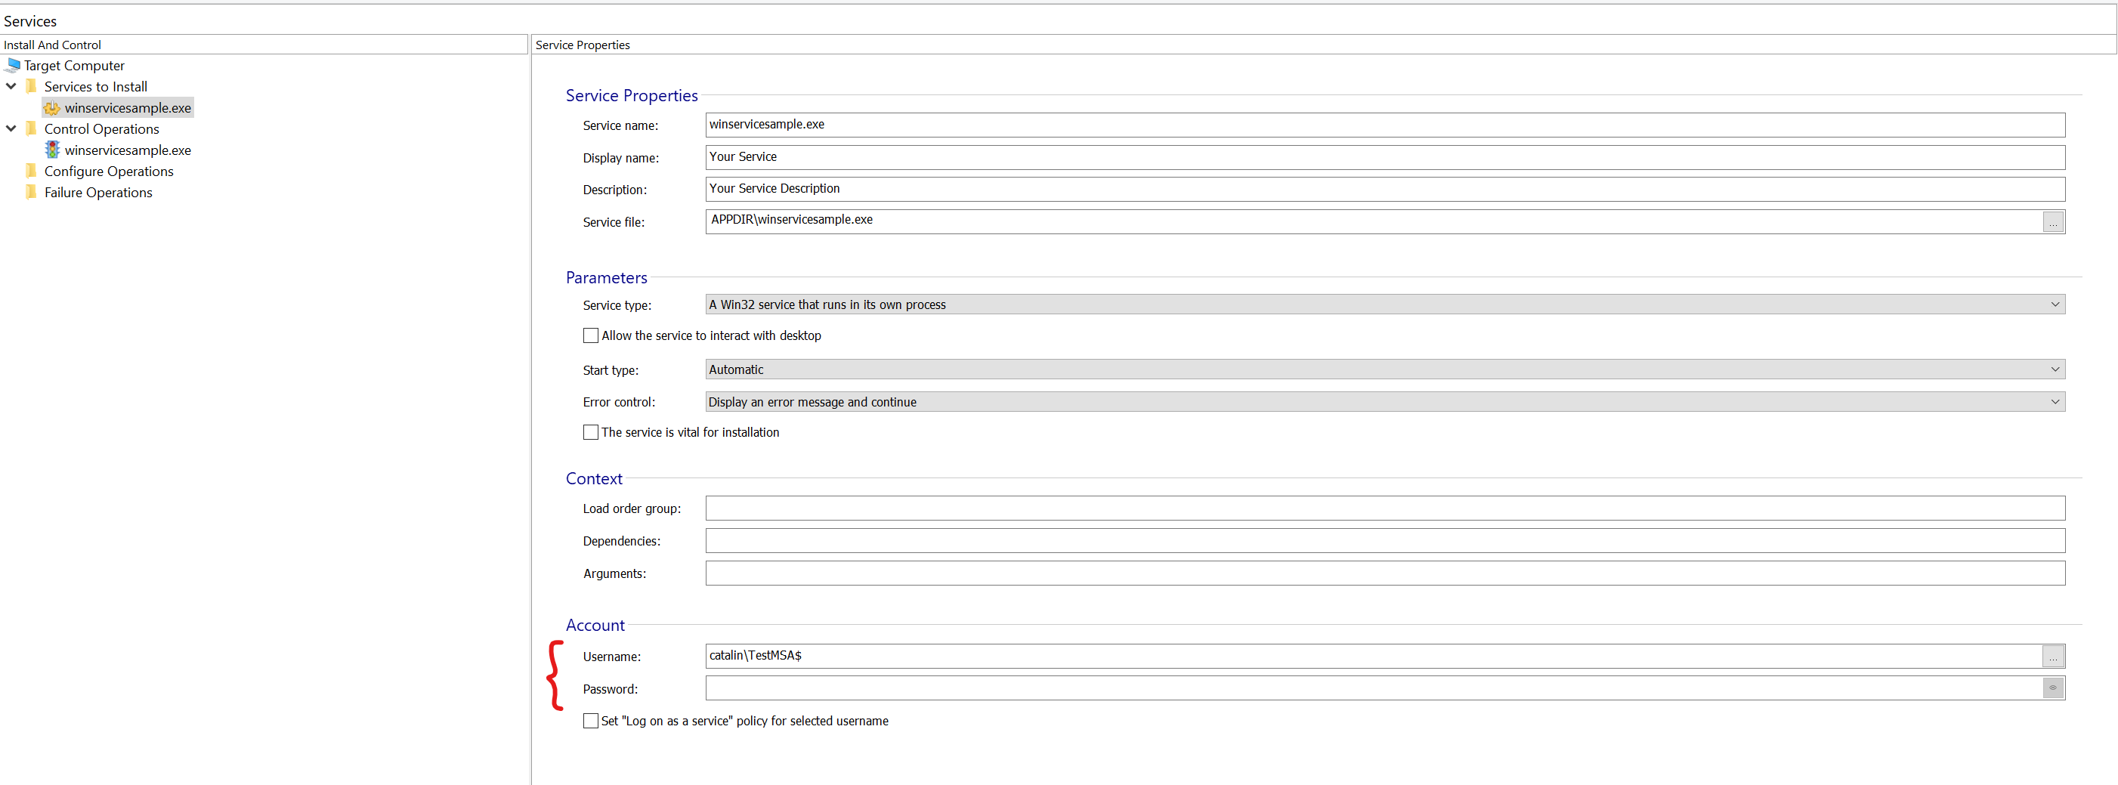Select winservicesample.exe under Control Operations
Image resolution: width=2118 pixels, height=785 pixels.
pos(128,150)
